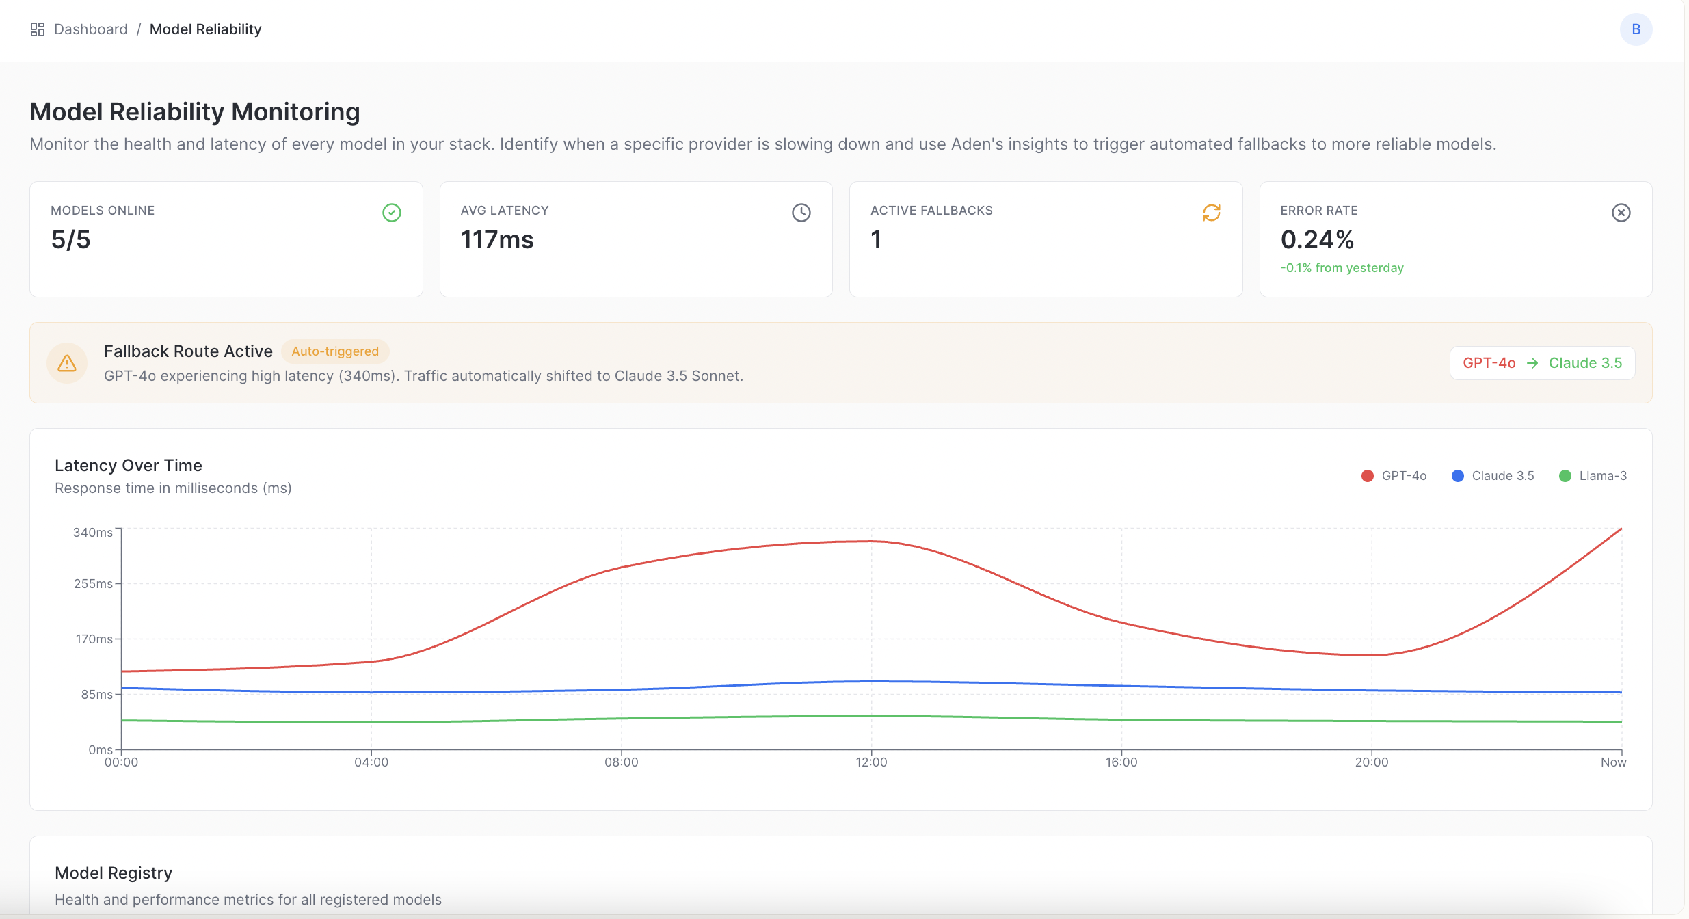This screenshot has height=919, width=1689.
Task: Click the red GPT-4o legend color dot
Action: coord(1368,476)
